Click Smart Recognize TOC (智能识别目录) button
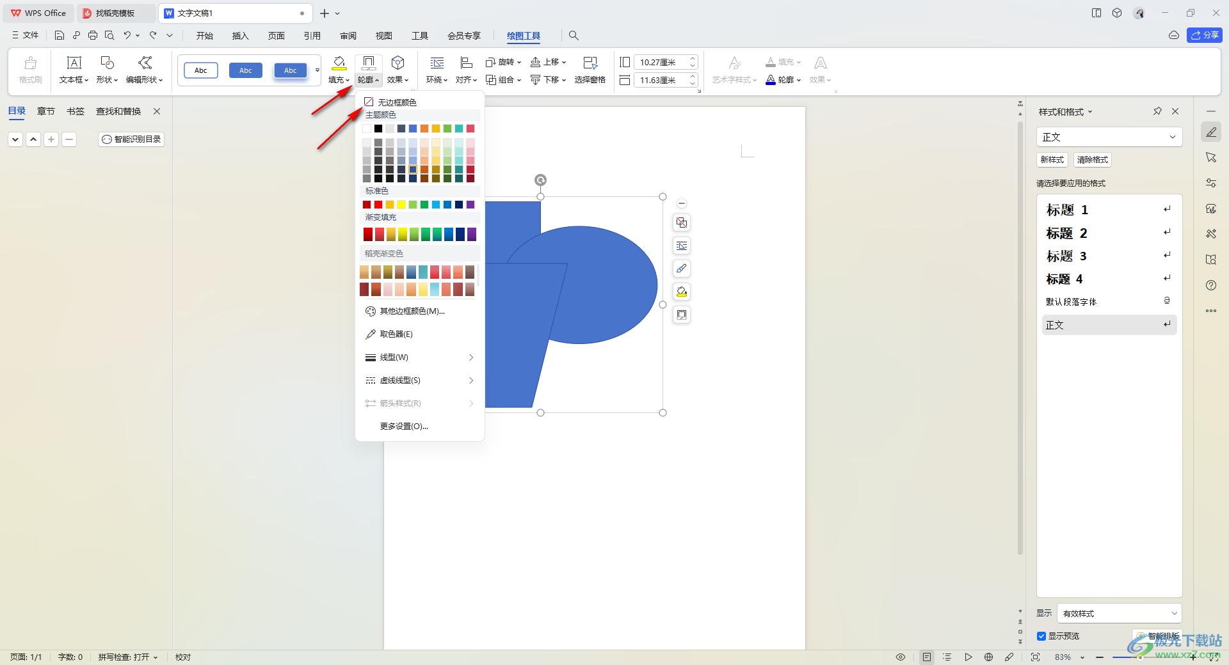Screen dimensions: 1229x665 [131, 139]
